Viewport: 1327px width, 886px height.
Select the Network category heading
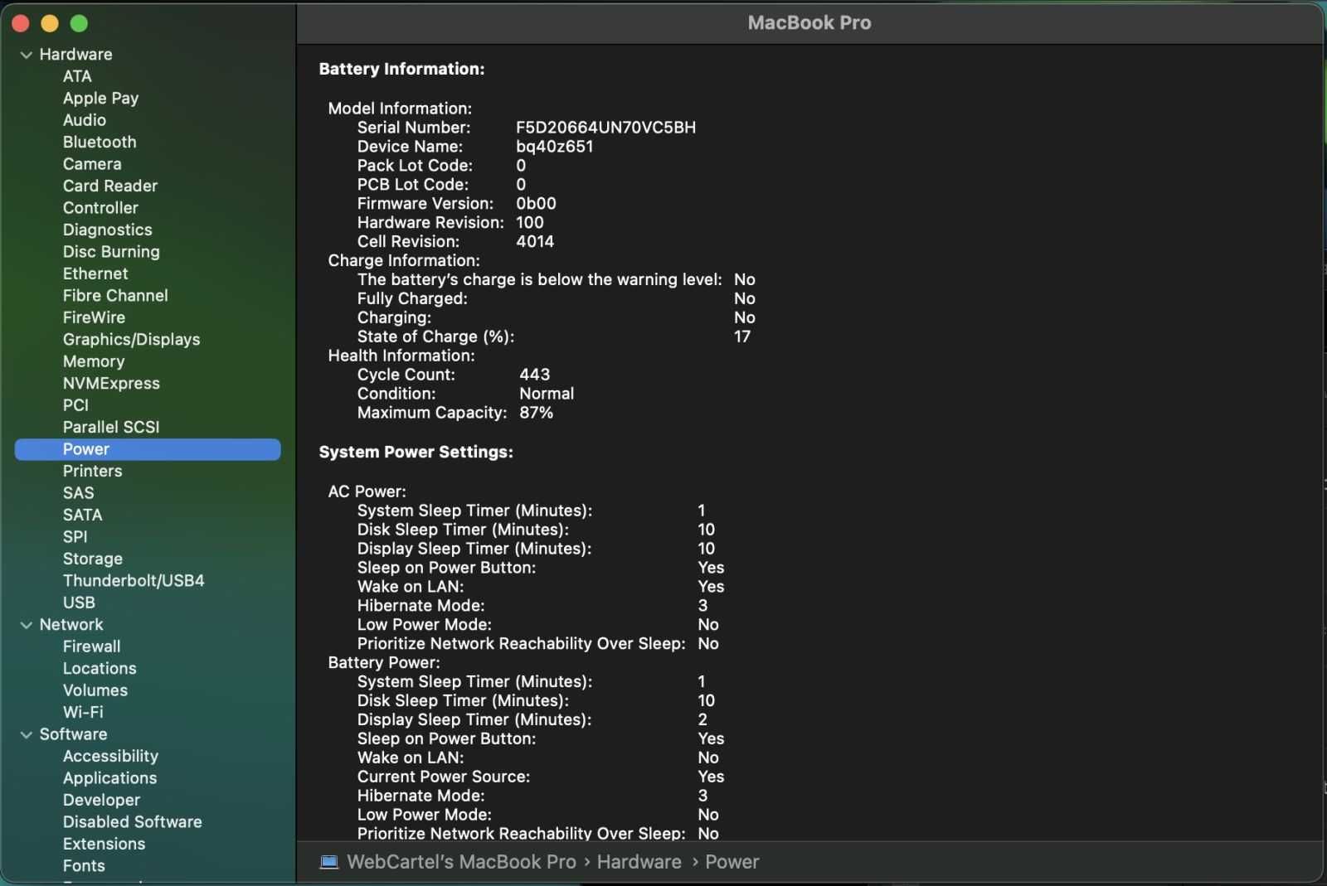(x=71, y=625)
